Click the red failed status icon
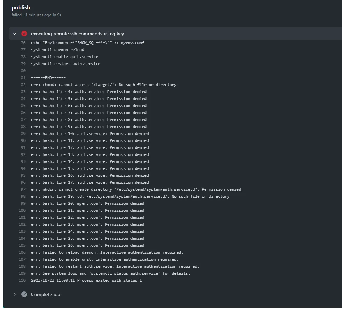 (x=24, y=34)
